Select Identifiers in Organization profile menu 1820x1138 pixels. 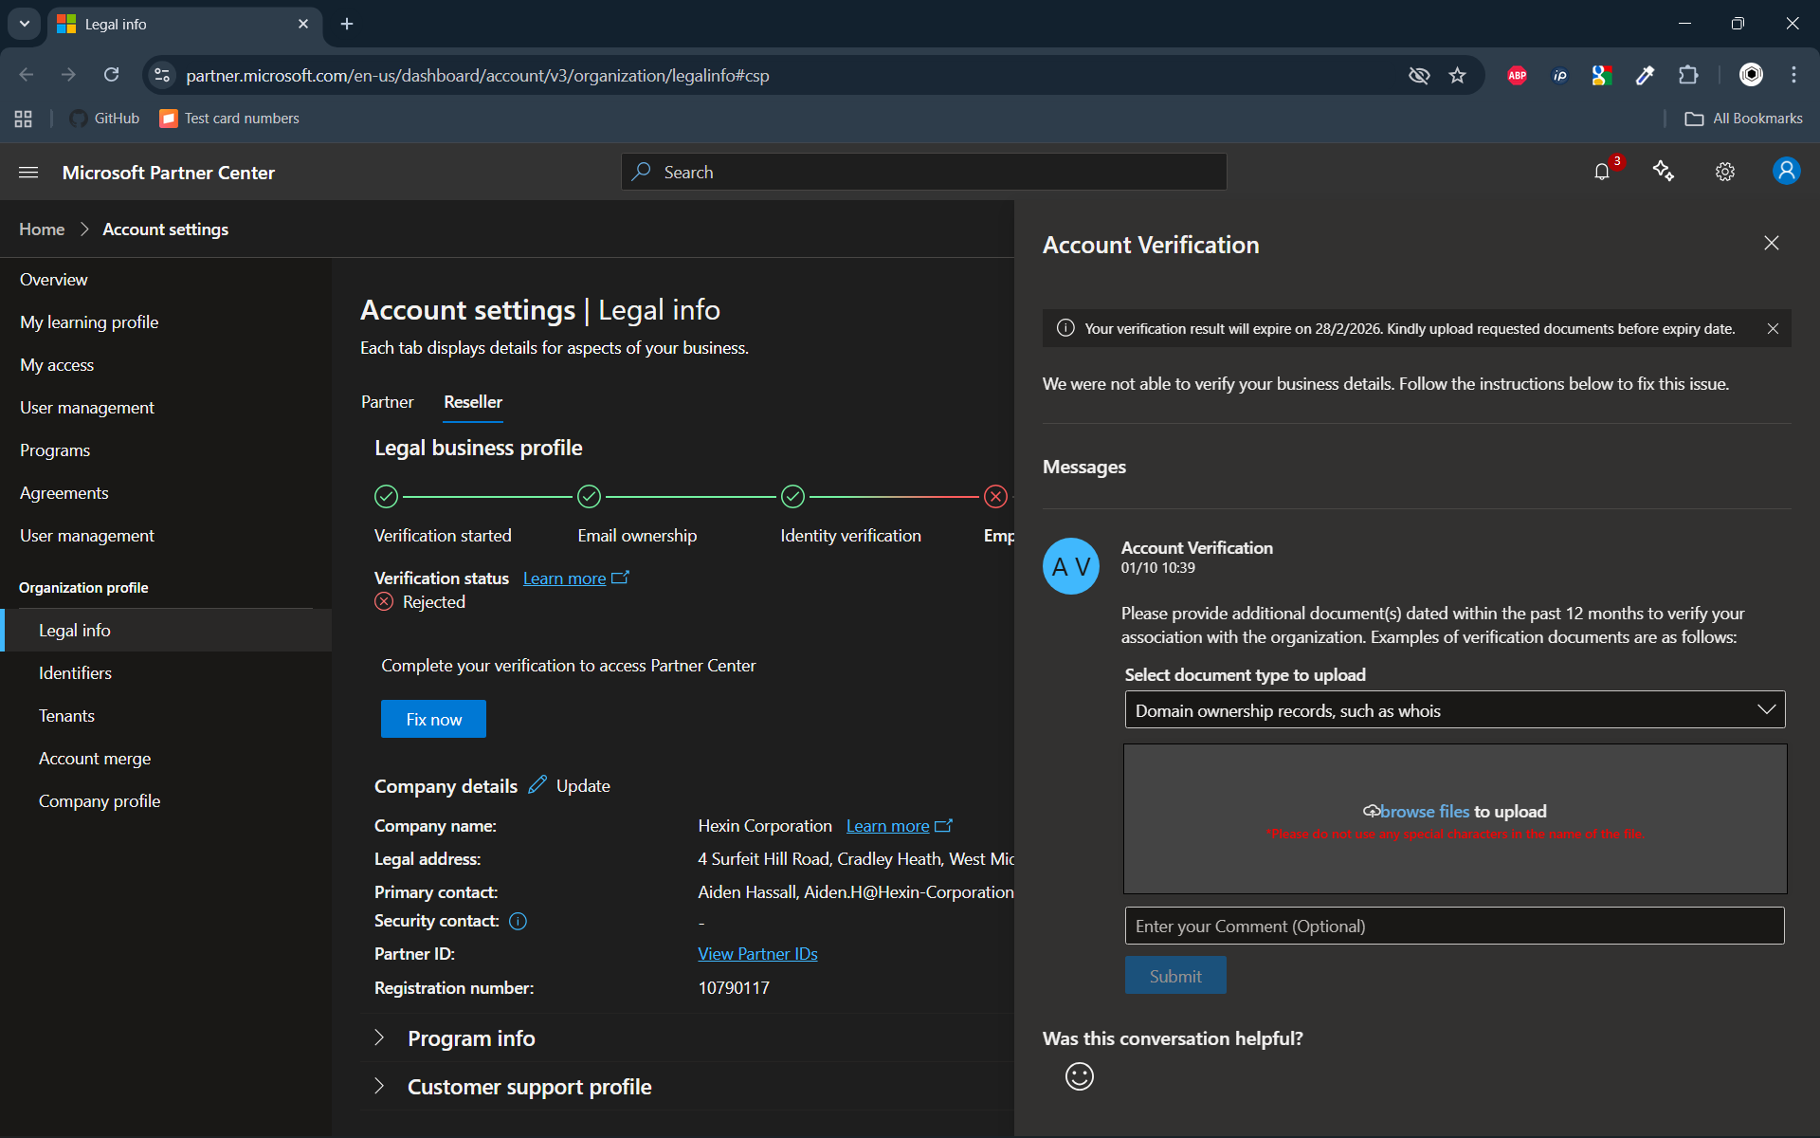click(75, 673)
